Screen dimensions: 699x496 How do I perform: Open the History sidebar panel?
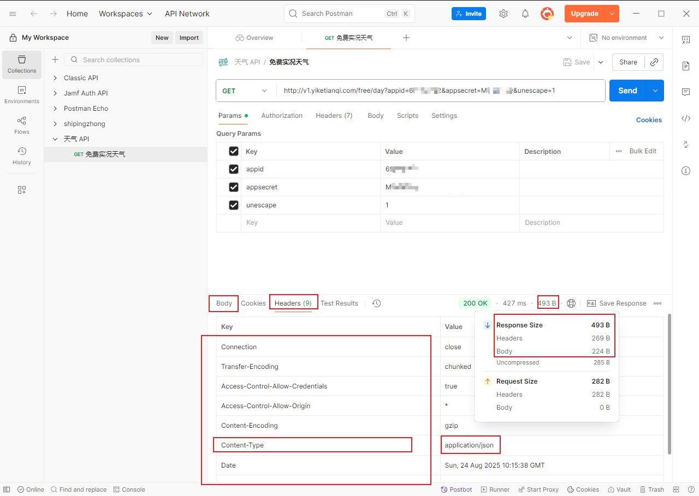22,156
